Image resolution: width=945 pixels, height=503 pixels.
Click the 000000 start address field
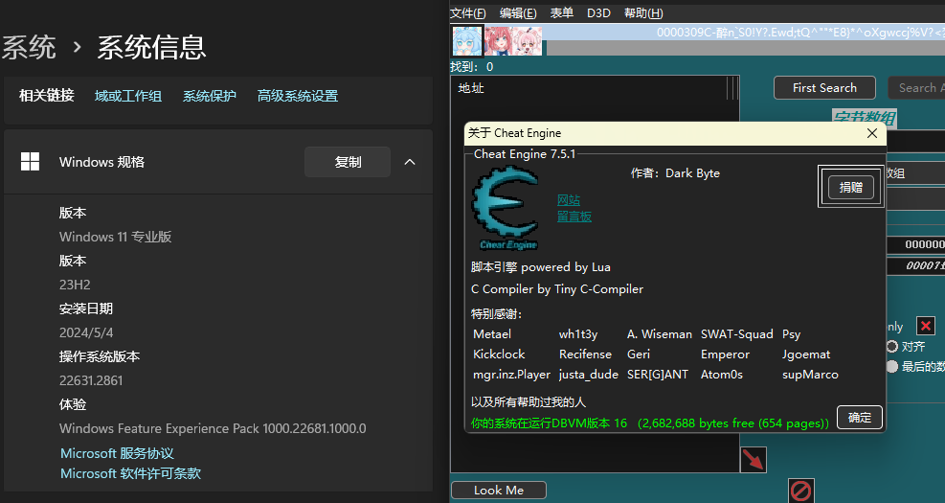click(x=915, y=245)
